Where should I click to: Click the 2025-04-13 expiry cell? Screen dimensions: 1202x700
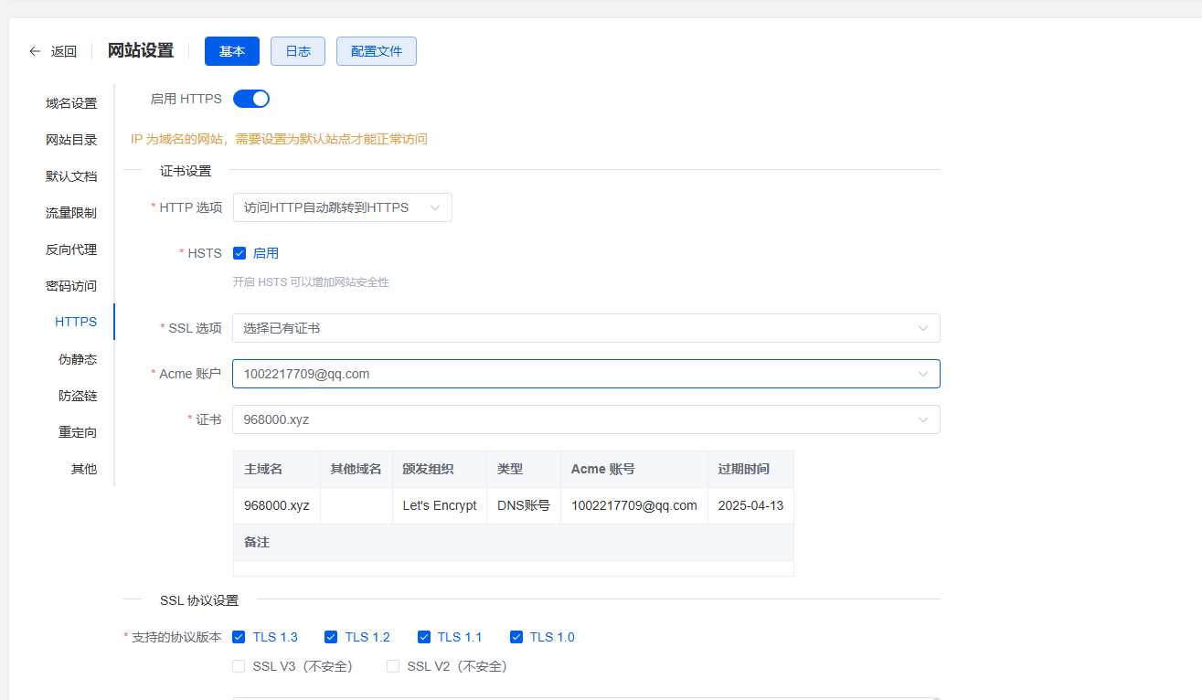pos(750,505)
